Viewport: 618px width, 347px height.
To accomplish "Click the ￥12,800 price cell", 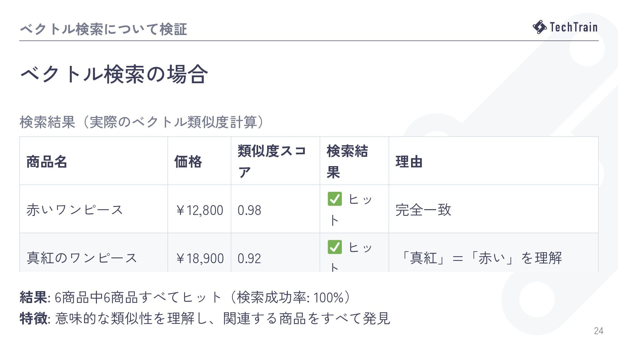I will (x=199, y=209).
